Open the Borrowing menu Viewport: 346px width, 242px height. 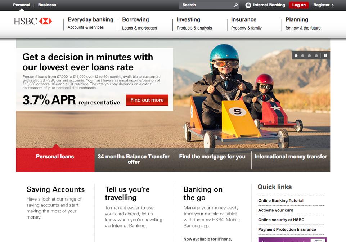(x=135, y=20)
